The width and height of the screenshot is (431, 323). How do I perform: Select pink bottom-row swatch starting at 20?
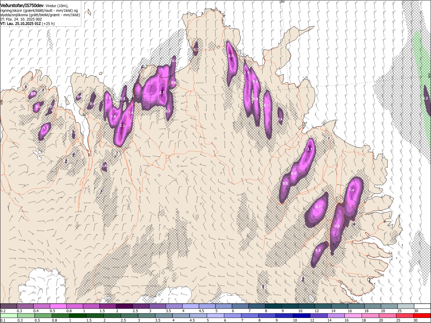click(x=388, y=316)
